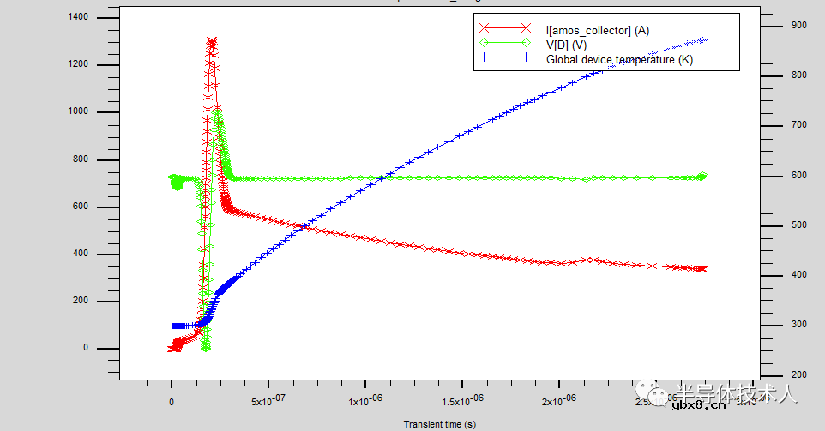Click the peak of the red current curve
The width and height of the screenshot is (825, 431).
(x=211, y=40)
